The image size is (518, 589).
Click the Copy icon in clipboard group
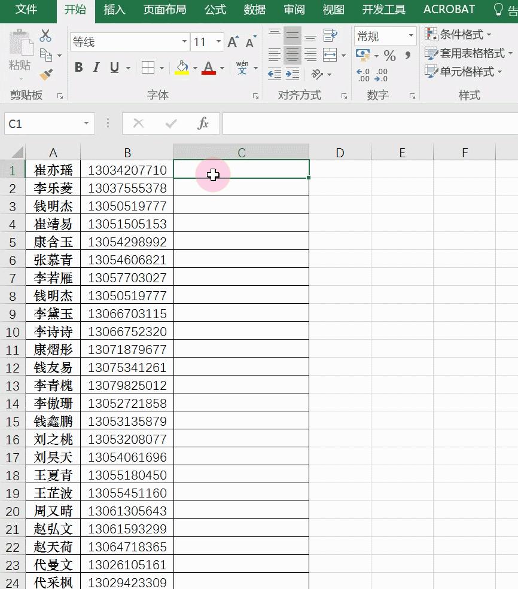click(x=46, y=55)
